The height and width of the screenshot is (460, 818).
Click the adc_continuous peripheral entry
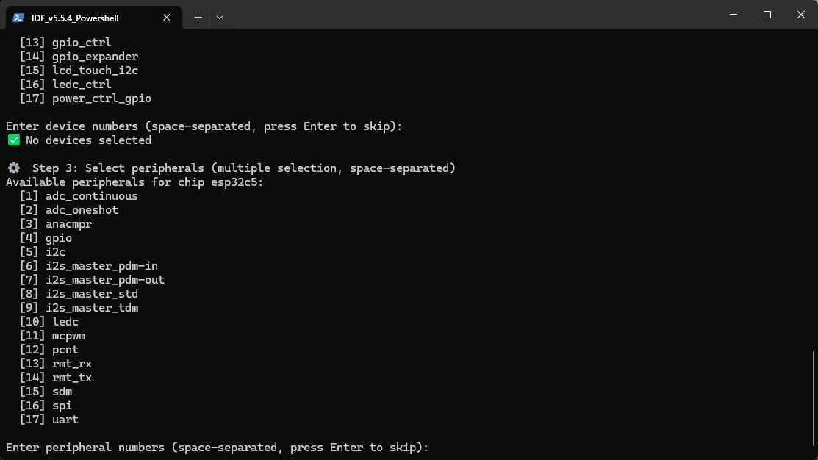92,196
